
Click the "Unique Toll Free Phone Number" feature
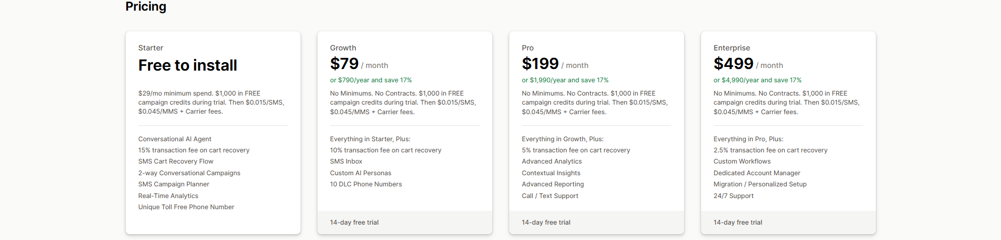pos(186,207)
